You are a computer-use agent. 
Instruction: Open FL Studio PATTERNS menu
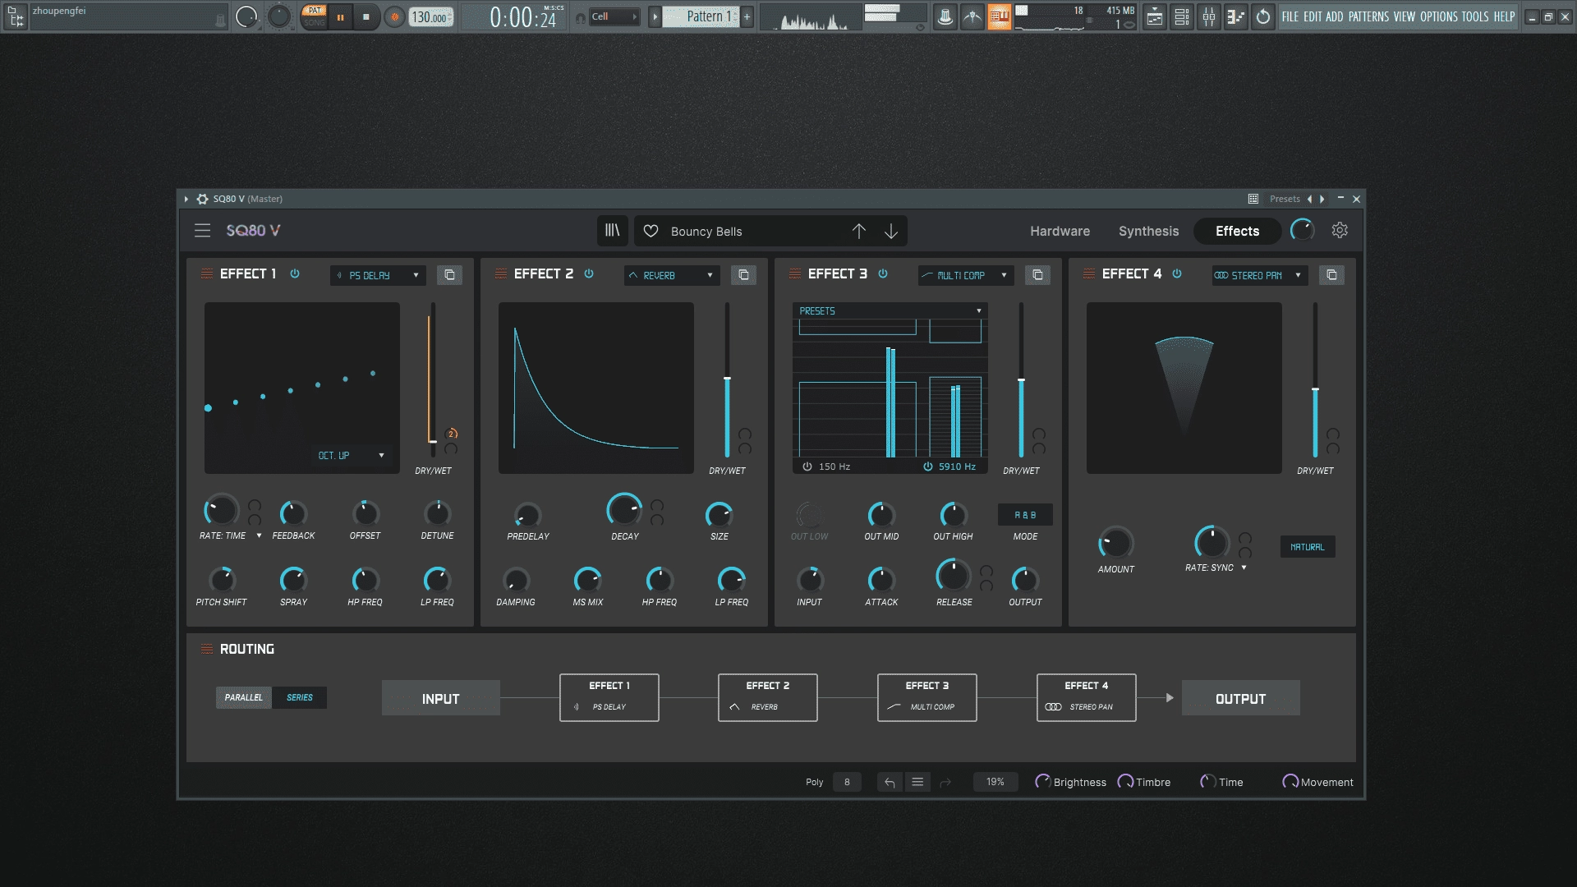(x=1368, y=16)
